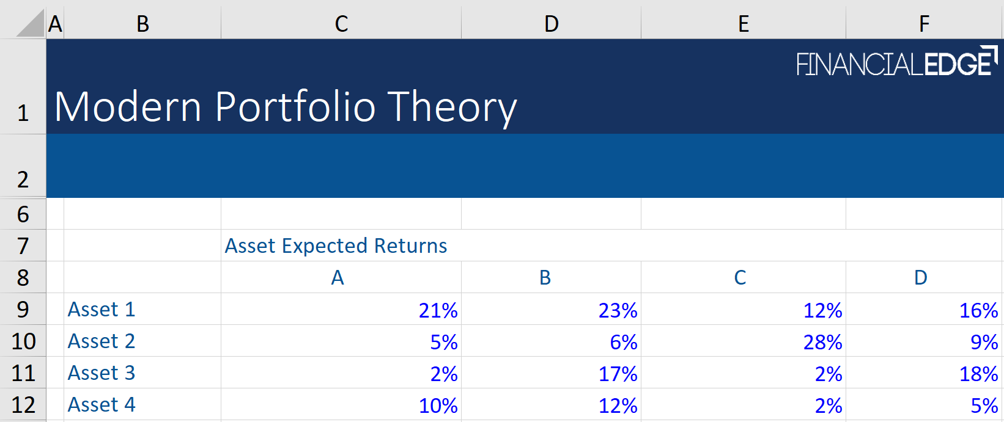
Task: Click the 17% value cell
Action: click(551, 373)
